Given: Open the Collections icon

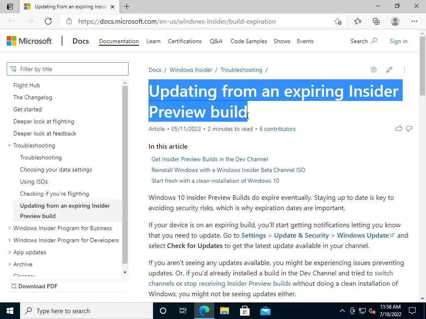Looking at the screenshot, I should click(x=376, y=21).
